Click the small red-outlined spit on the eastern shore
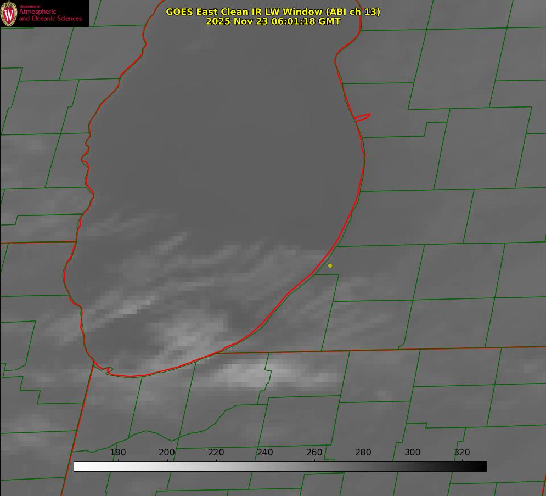The image size is (546, 496). (x=363, y=117)
